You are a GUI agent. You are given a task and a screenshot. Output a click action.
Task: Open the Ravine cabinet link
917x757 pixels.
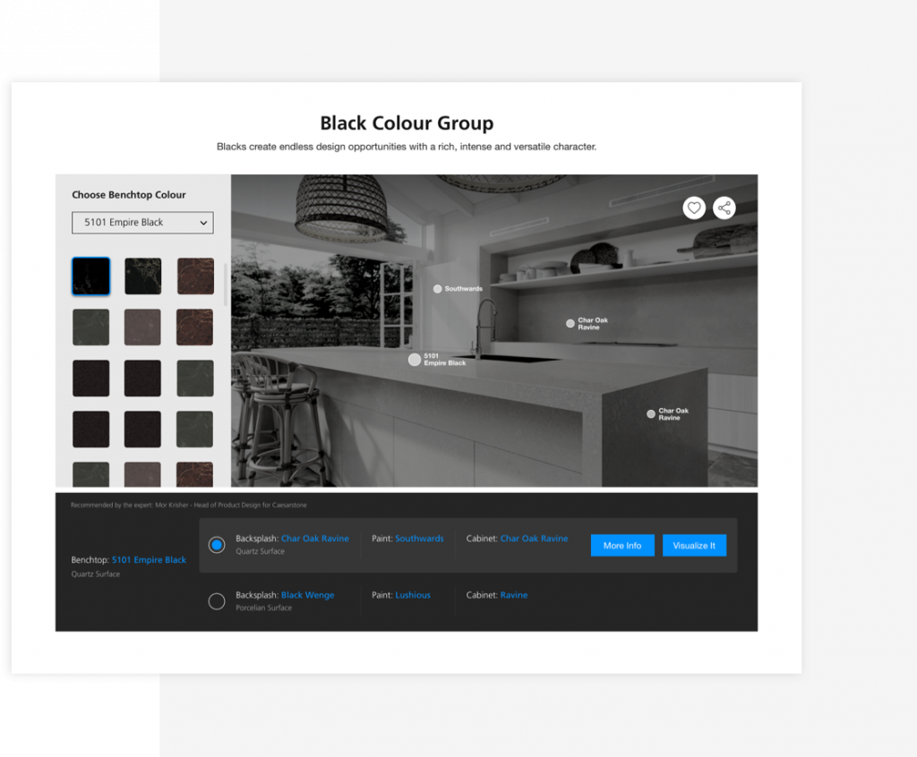514,595
